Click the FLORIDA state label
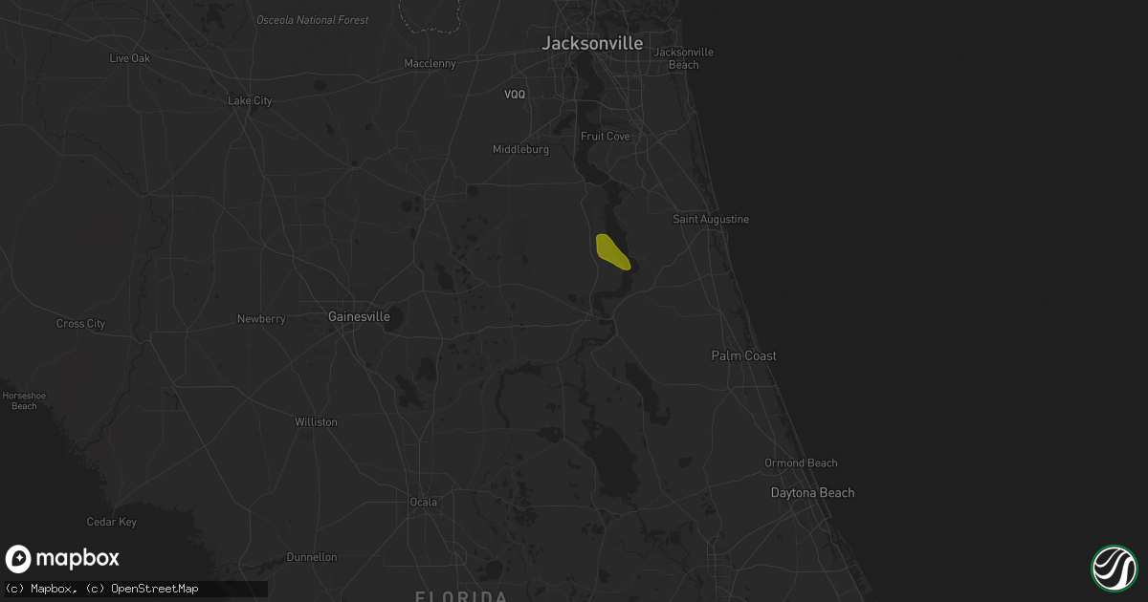Screen dimensions: 1148x602 (x=461, y=596)
